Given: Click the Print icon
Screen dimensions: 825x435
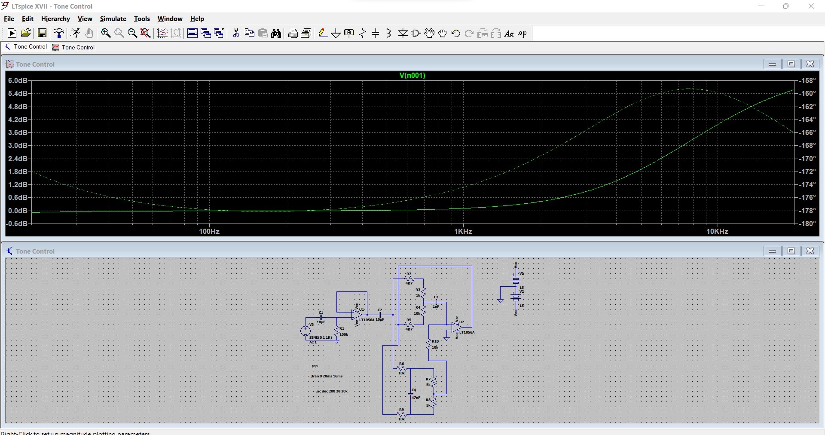Looking at the screenshot, I should 293,33.
